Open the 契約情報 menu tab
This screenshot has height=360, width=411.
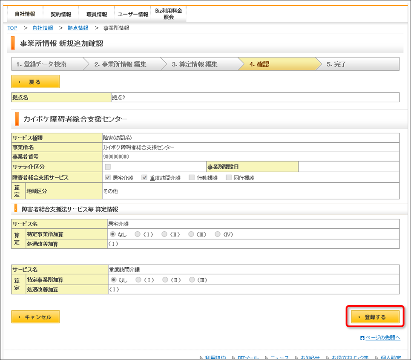coord(61,14)
